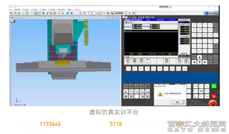Screen dimensions: 229x134
Task: Click the play icon in the top toolbar
Action: coord(130,13)
